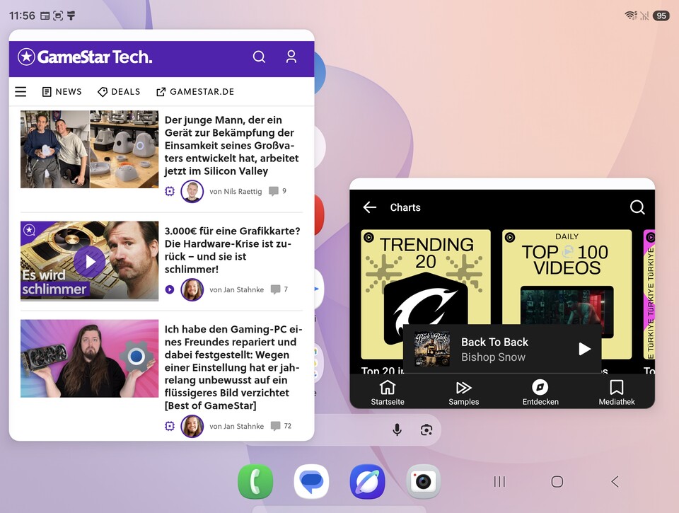Viewport: 679px width, 513px height.
Task: Select the hardware chip icon beside Nils Raettig
Action: coord(170,191)
